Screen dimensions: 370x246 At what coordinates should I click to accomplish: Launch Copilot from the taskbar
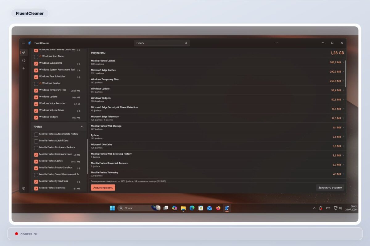(175, 208)
